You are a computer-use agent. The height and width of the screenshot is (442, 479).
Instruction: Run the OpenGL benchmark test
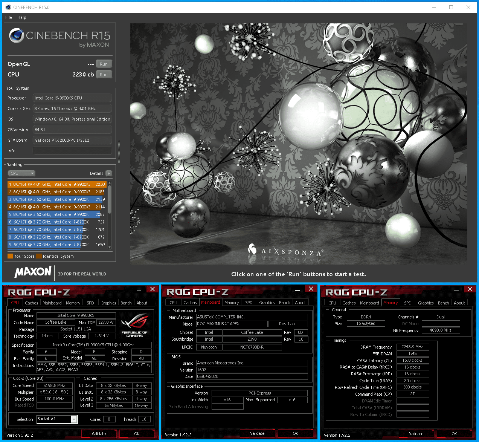pos(104,64)
